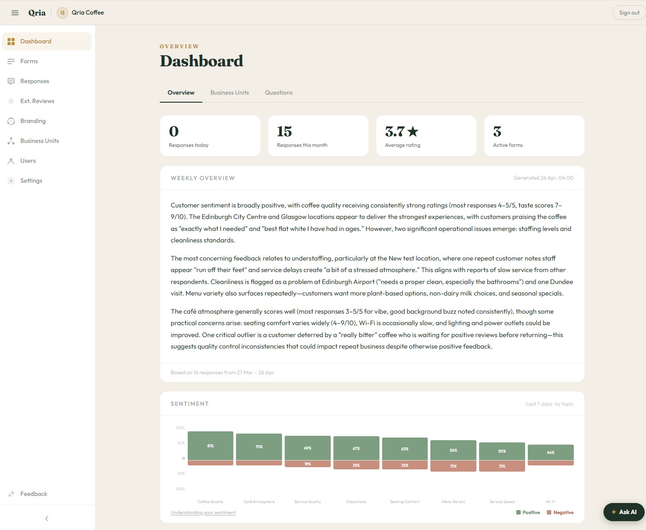The image size is (646, 530).
Task: Click the green Positive legend swatch
Action: point(518,513)
